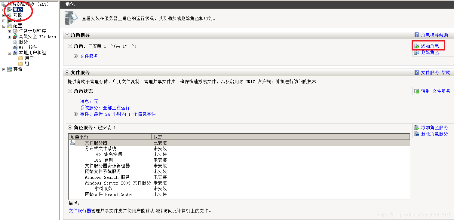Viewport: 454px width, 220px height.
Task: Click the 消息: 无 link
Action: tap(89, 101)
